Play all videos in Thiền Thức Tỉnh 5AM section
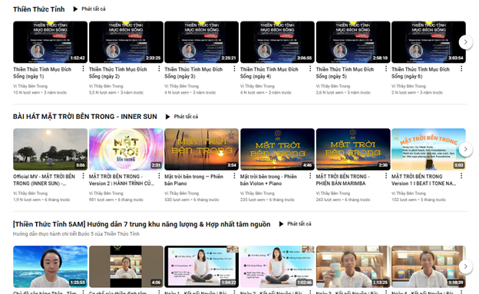This screenshot has width=479, height=294. pyautogui.click(x=295, y=223)
